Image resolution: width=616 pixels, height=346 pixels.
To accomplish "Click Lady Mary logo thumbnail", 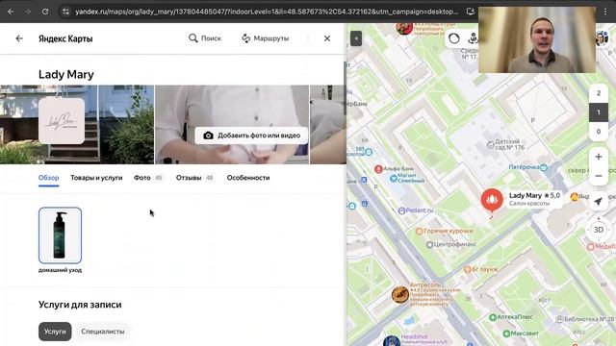I will pos(62,121).
